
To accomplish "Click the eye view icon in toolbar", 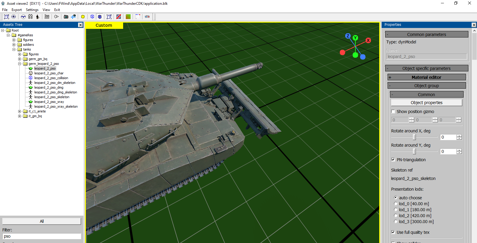I will 14,17.
